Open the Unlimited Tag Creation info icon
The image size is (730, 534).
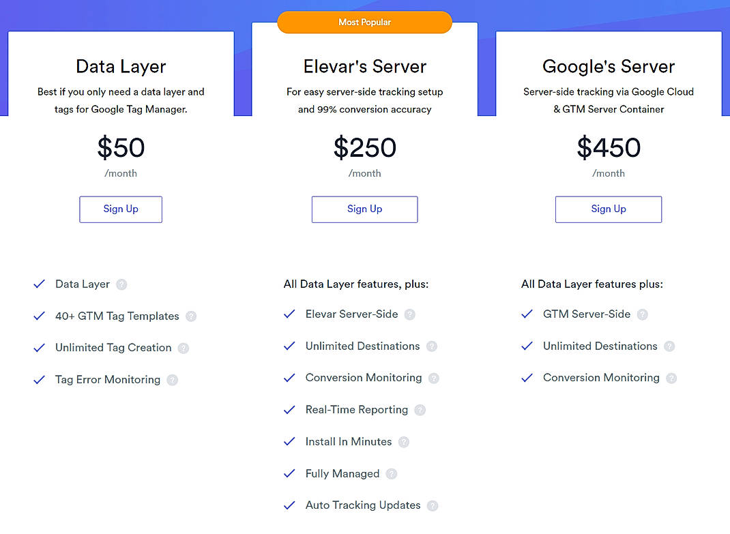183,348
